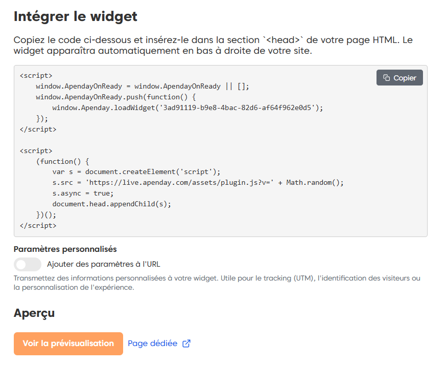
Task: Click the Intégrer le widget heading
Action: click(x=76, y=16)
